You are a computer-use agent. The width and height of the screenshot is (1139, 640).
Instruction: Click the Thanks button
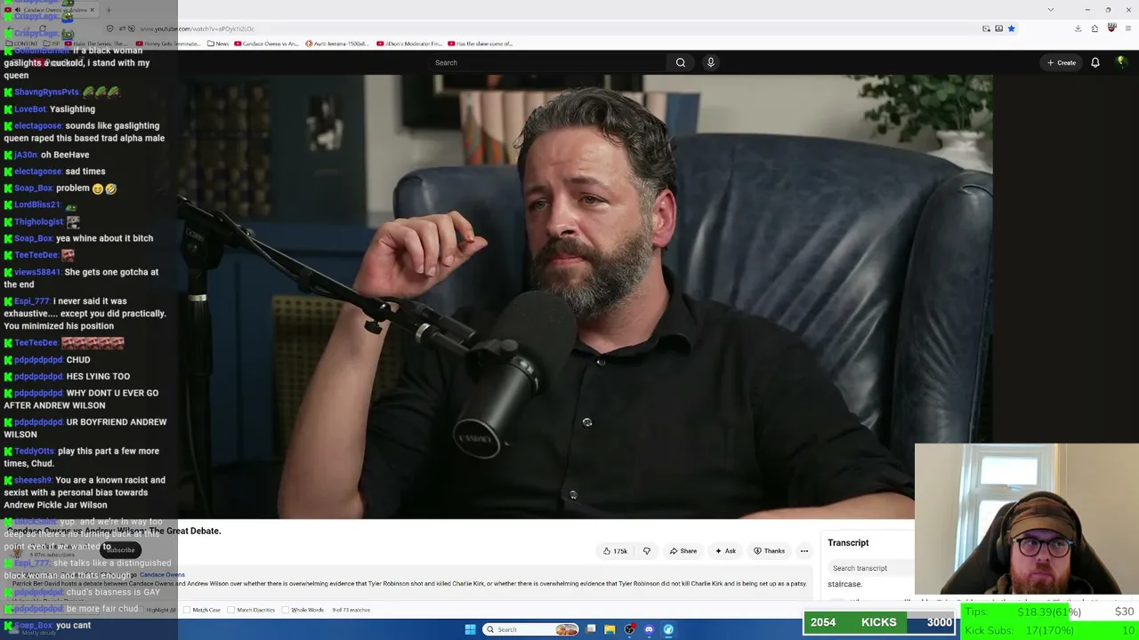(x=770, y=551)
